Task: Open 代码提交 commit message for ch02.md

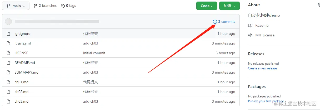Action: pyautogui.click(x=91, y=92)
